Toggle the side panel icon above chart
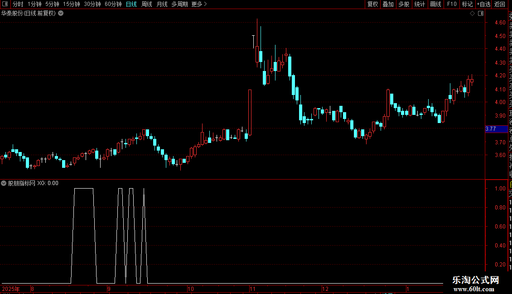The width and height of the screenshot is (512, 294). pyautogui.click(x=481, y=14)
